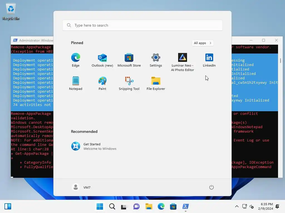Open File Explorer pinned tile
Viewport: 285px width, 213px height.
click(x=156, y=83)
